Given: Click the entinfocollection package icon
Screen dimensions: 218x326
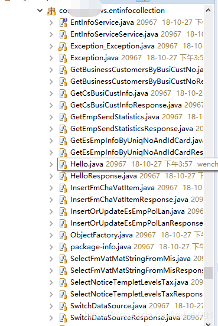Looking at the screenshot, I should point(51,11).
